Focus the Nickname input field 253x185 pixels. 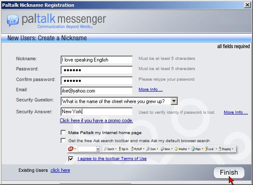point(97,60)
